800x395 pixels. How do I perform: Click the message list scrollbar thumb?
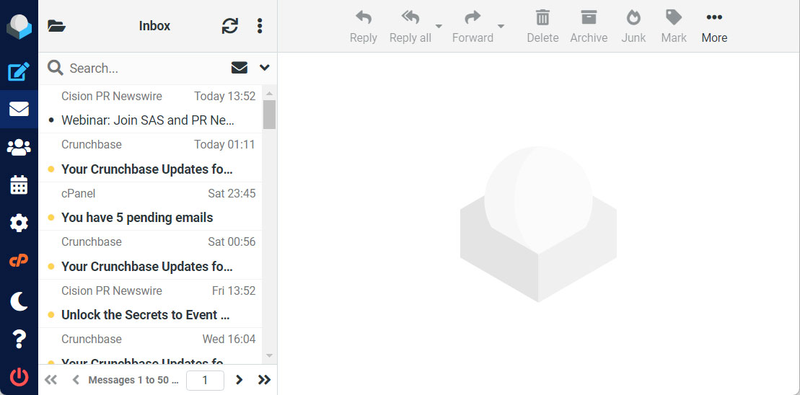(x=269, y=114)
